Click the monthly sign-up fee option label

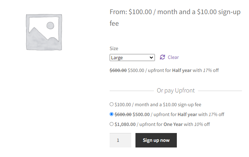click(x=158, y=104)
